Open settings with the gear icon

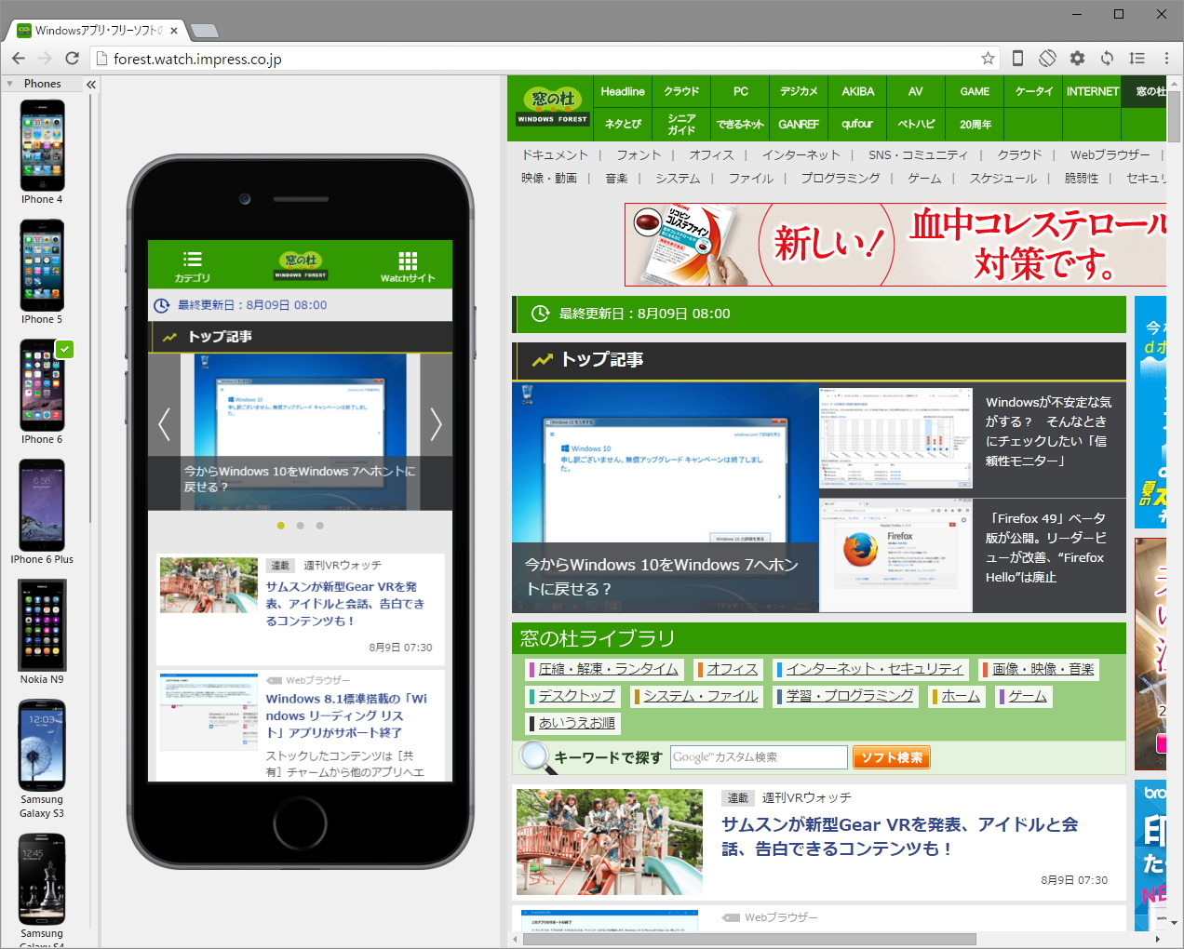[1077, 58]
